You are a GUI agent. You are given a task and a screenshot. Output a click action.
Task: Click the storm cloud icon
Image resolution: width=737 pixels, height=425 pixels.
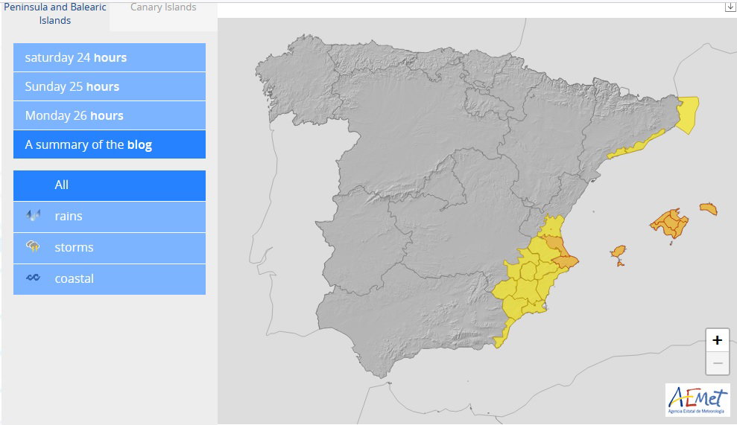point(33,247)
